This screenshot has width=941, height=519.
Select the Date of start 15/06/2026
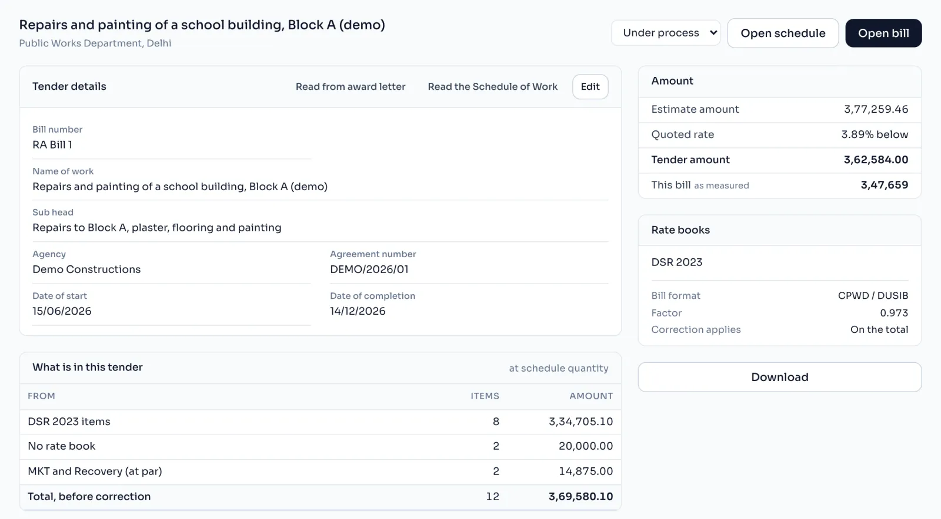tap(62, 311)
